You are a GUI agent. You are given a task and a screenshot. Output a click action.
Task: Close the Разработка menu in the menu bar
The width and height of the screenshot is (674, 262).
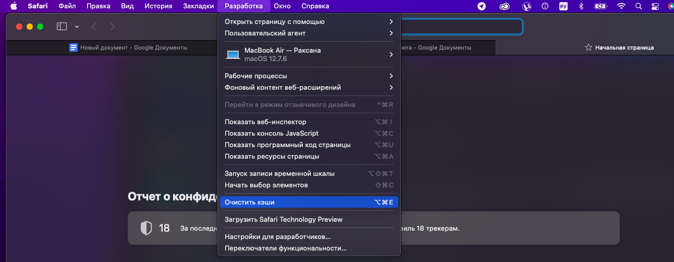point(244,6)
